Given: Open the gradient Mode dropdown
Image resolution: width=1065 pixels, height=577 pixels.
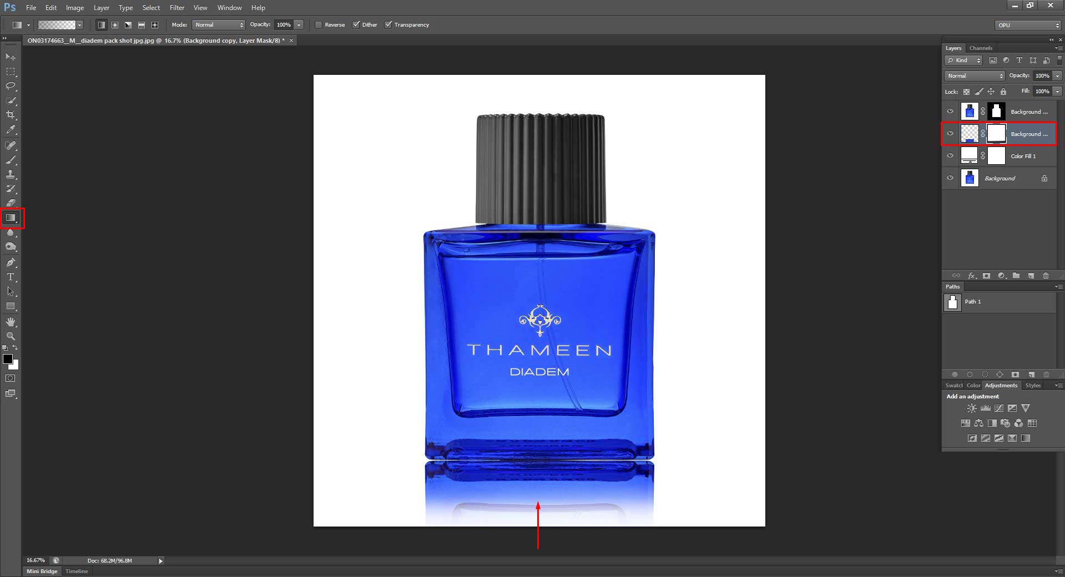Looking at the screenshot, I should point(218,24).
